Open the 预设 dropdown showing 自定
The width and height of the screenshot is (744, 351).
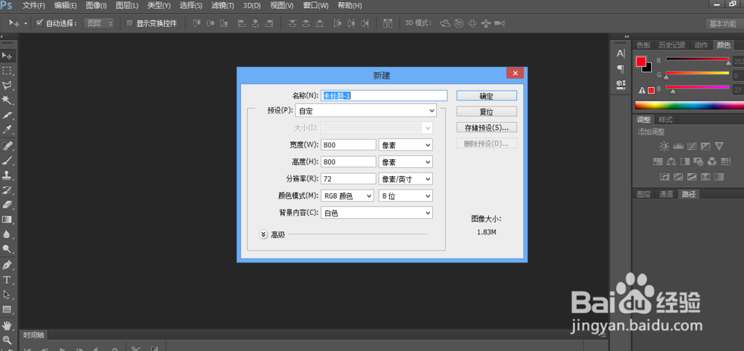tap(365, 111)
